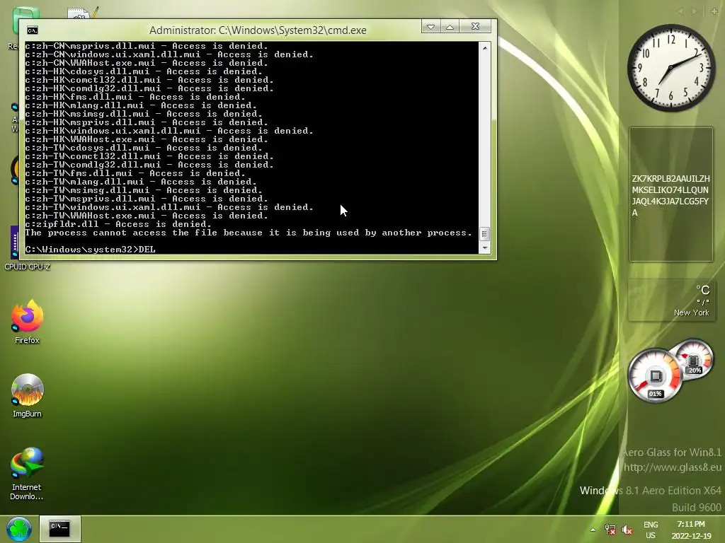Click the product key text gadget

(x=671, y=195)
